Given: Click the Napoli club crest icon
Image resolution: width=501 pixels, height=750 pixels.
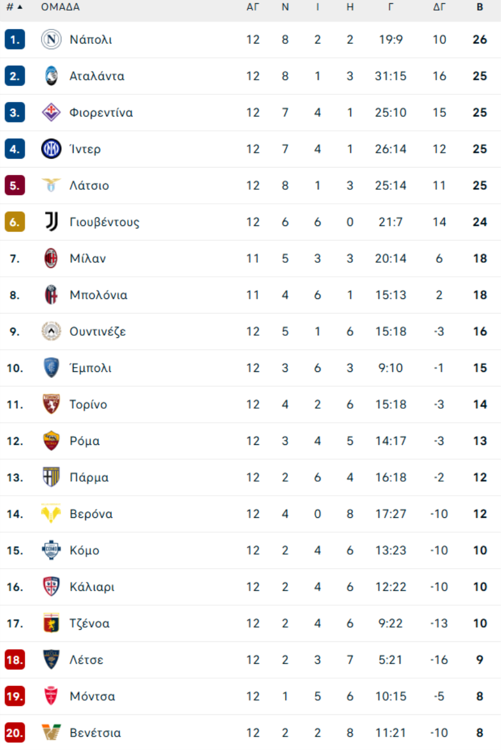Looking at the screenshot, I should pos(51,40).
